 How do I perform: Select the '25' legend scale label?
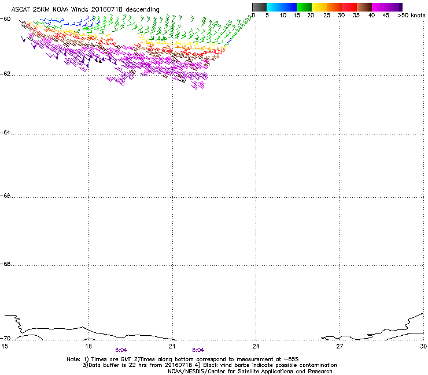[x=327, y=16]
